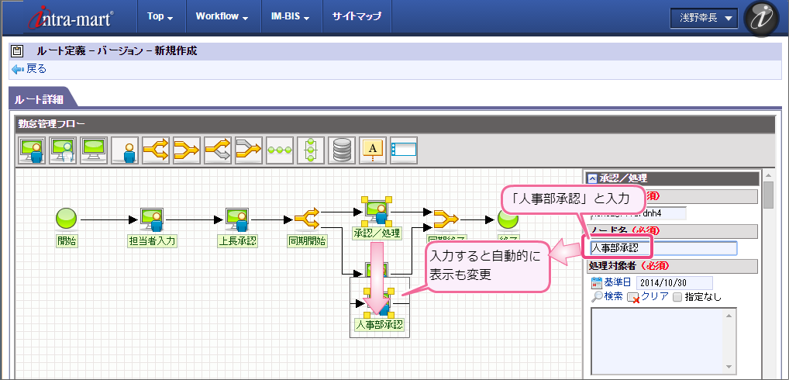This screenshot has height=380, width=789.
Task: Click the 検索 link
Action: (x=613, y=296)
